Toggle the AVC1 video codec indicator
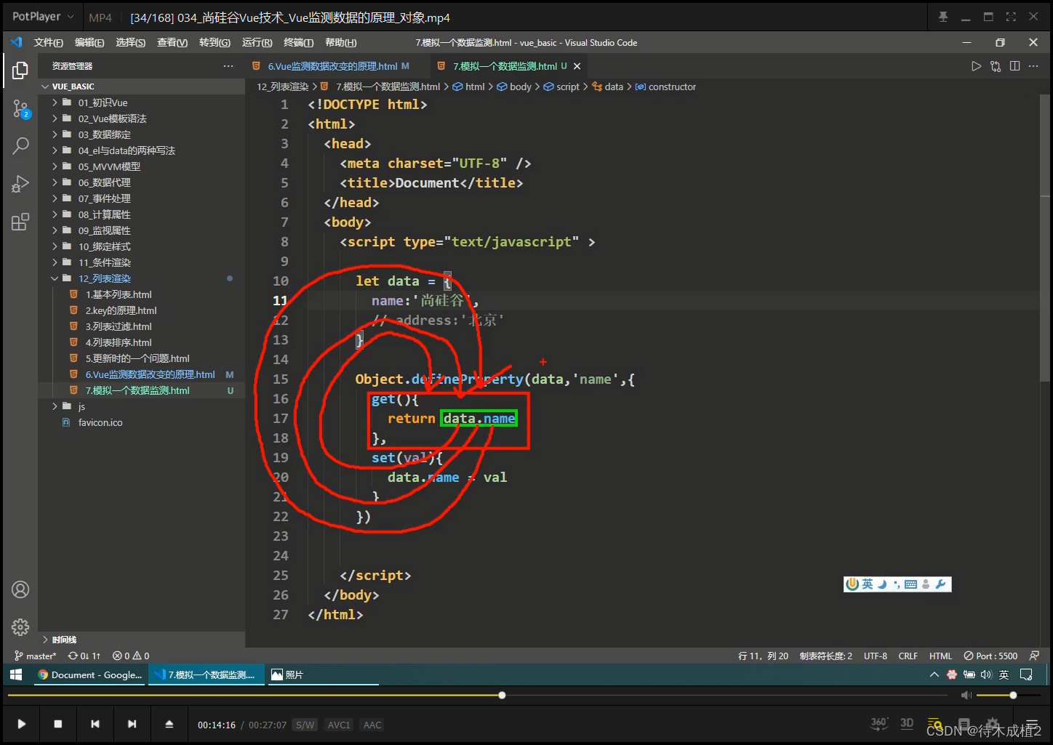The width and height of the screenshot is (1053, 745). pos(339,725)
